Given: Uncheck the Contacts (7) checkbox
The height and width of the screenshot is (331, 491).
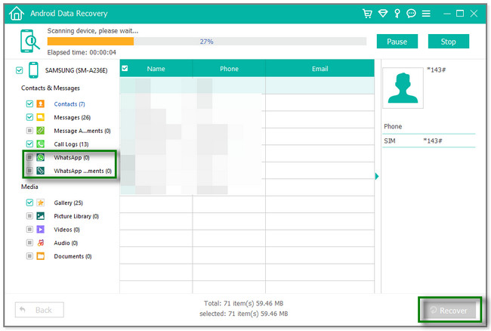Looking at the screenshot, I should tap(29, 104).
